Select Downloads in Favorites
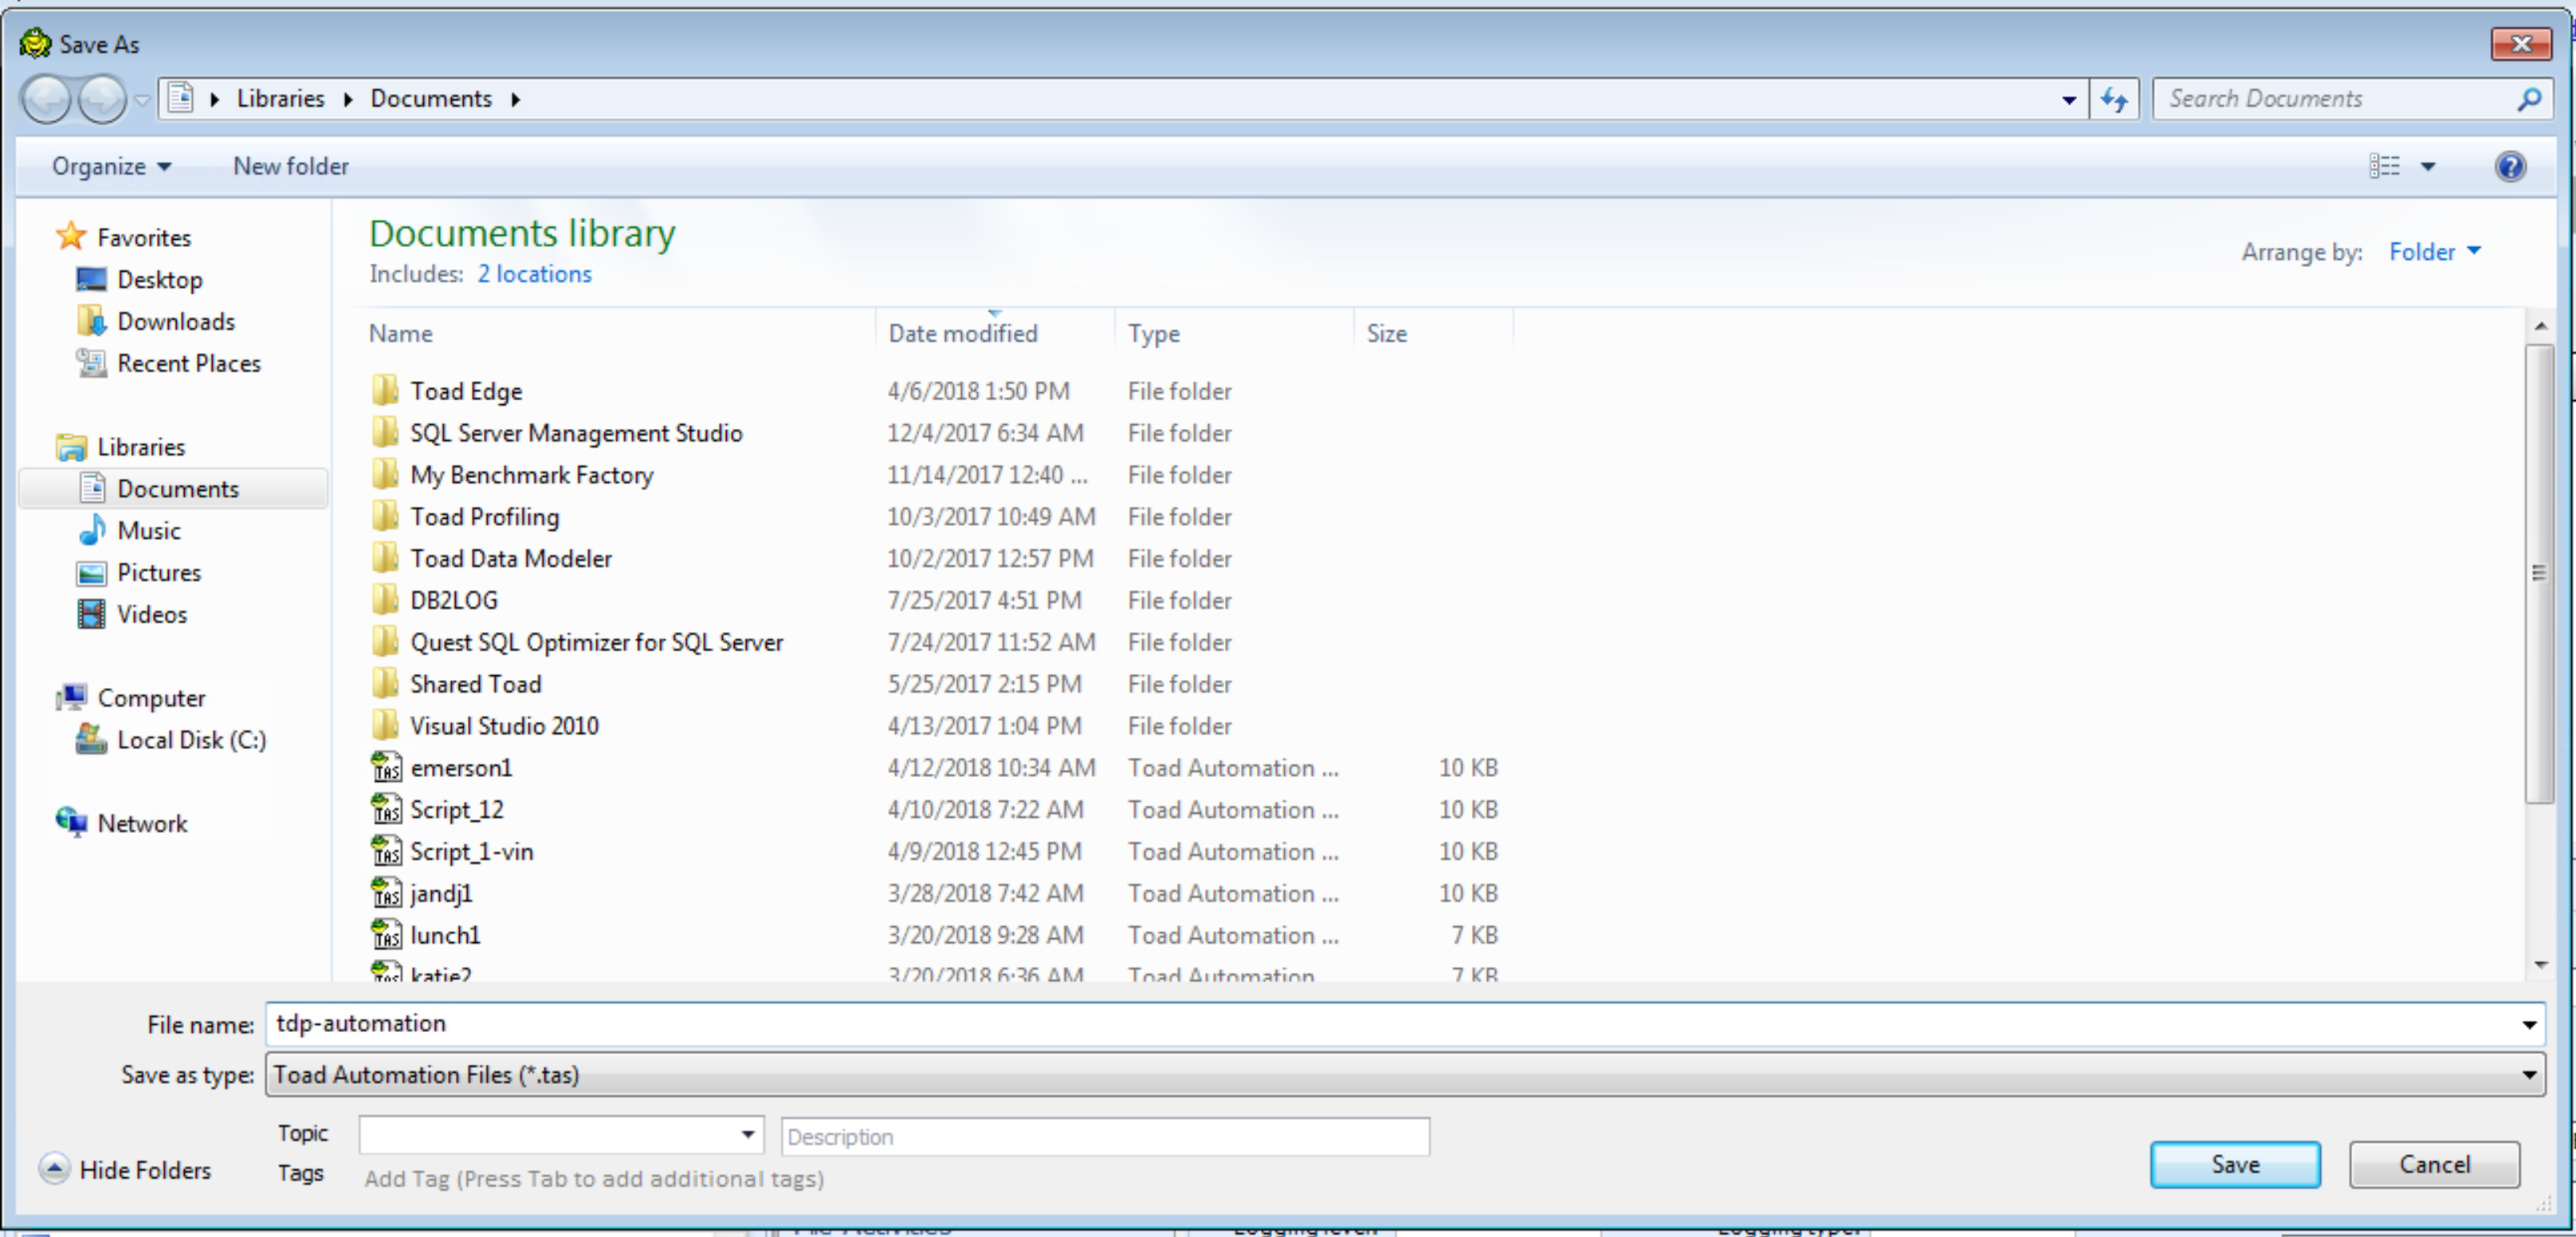 [x=176, y=322]
